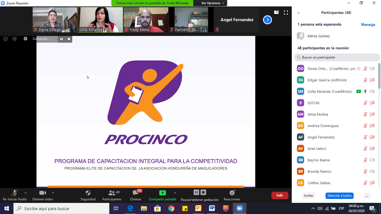381x214 pixels.
Task: Click the Windows taskbar search box
Action: (61, 208)
